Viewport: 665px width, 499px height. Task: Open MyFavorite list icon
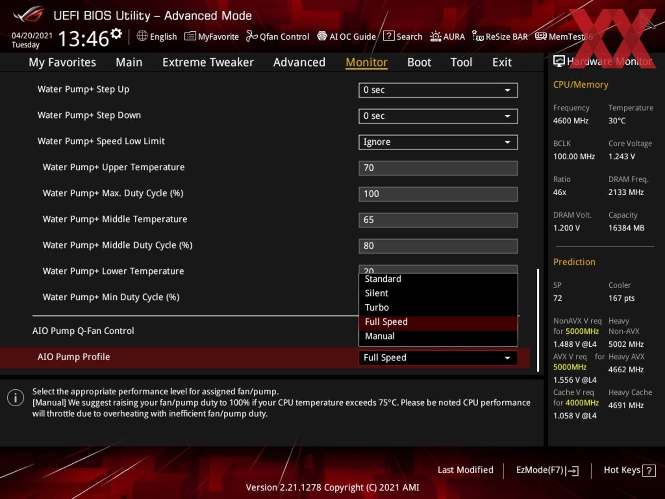(190, 36)
